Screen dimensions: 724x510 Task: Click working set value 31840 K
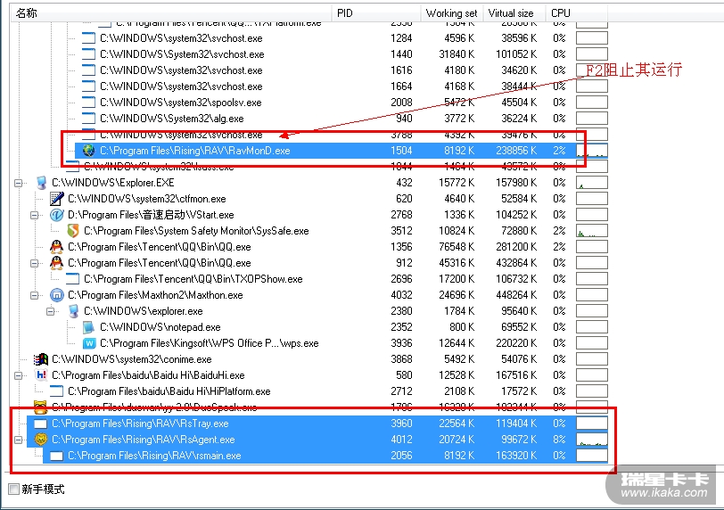click(457, 54)
